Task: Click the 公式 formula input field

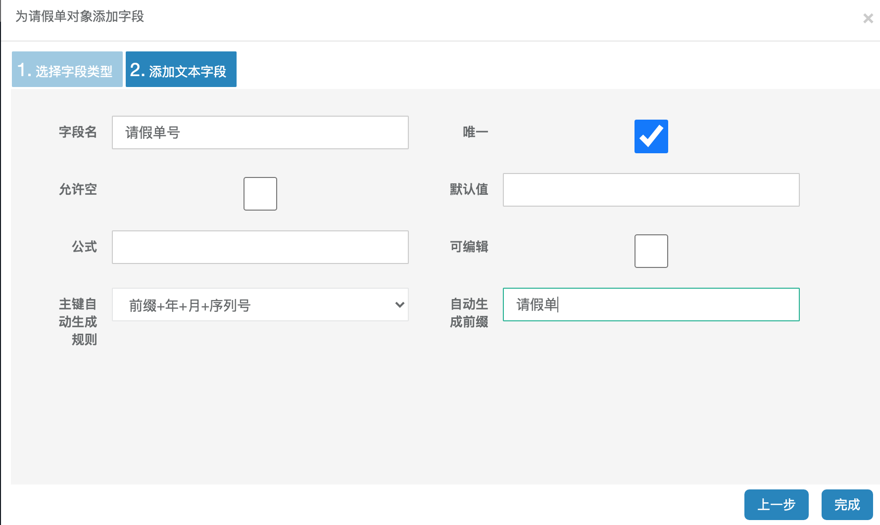Action: pos(260,247)
